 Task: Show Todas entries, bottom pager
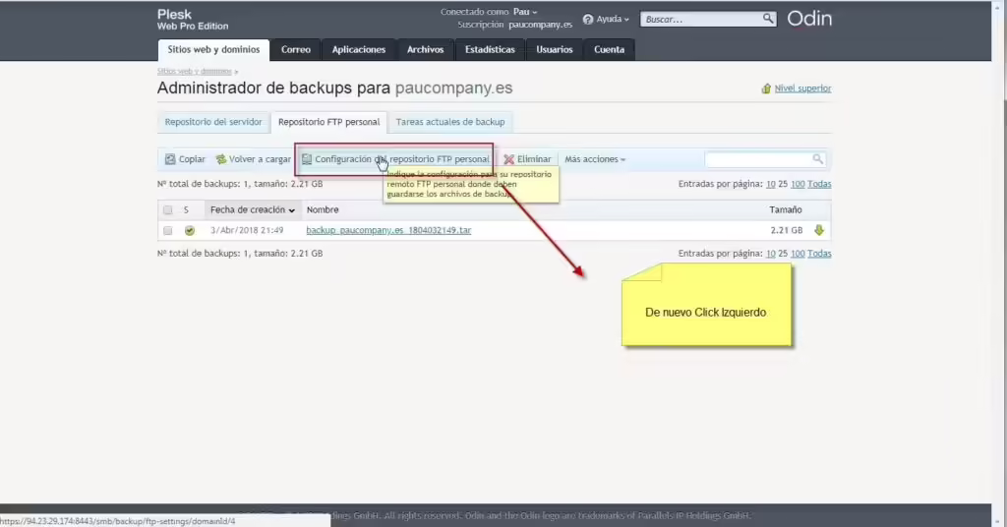(x=819, y=254)
